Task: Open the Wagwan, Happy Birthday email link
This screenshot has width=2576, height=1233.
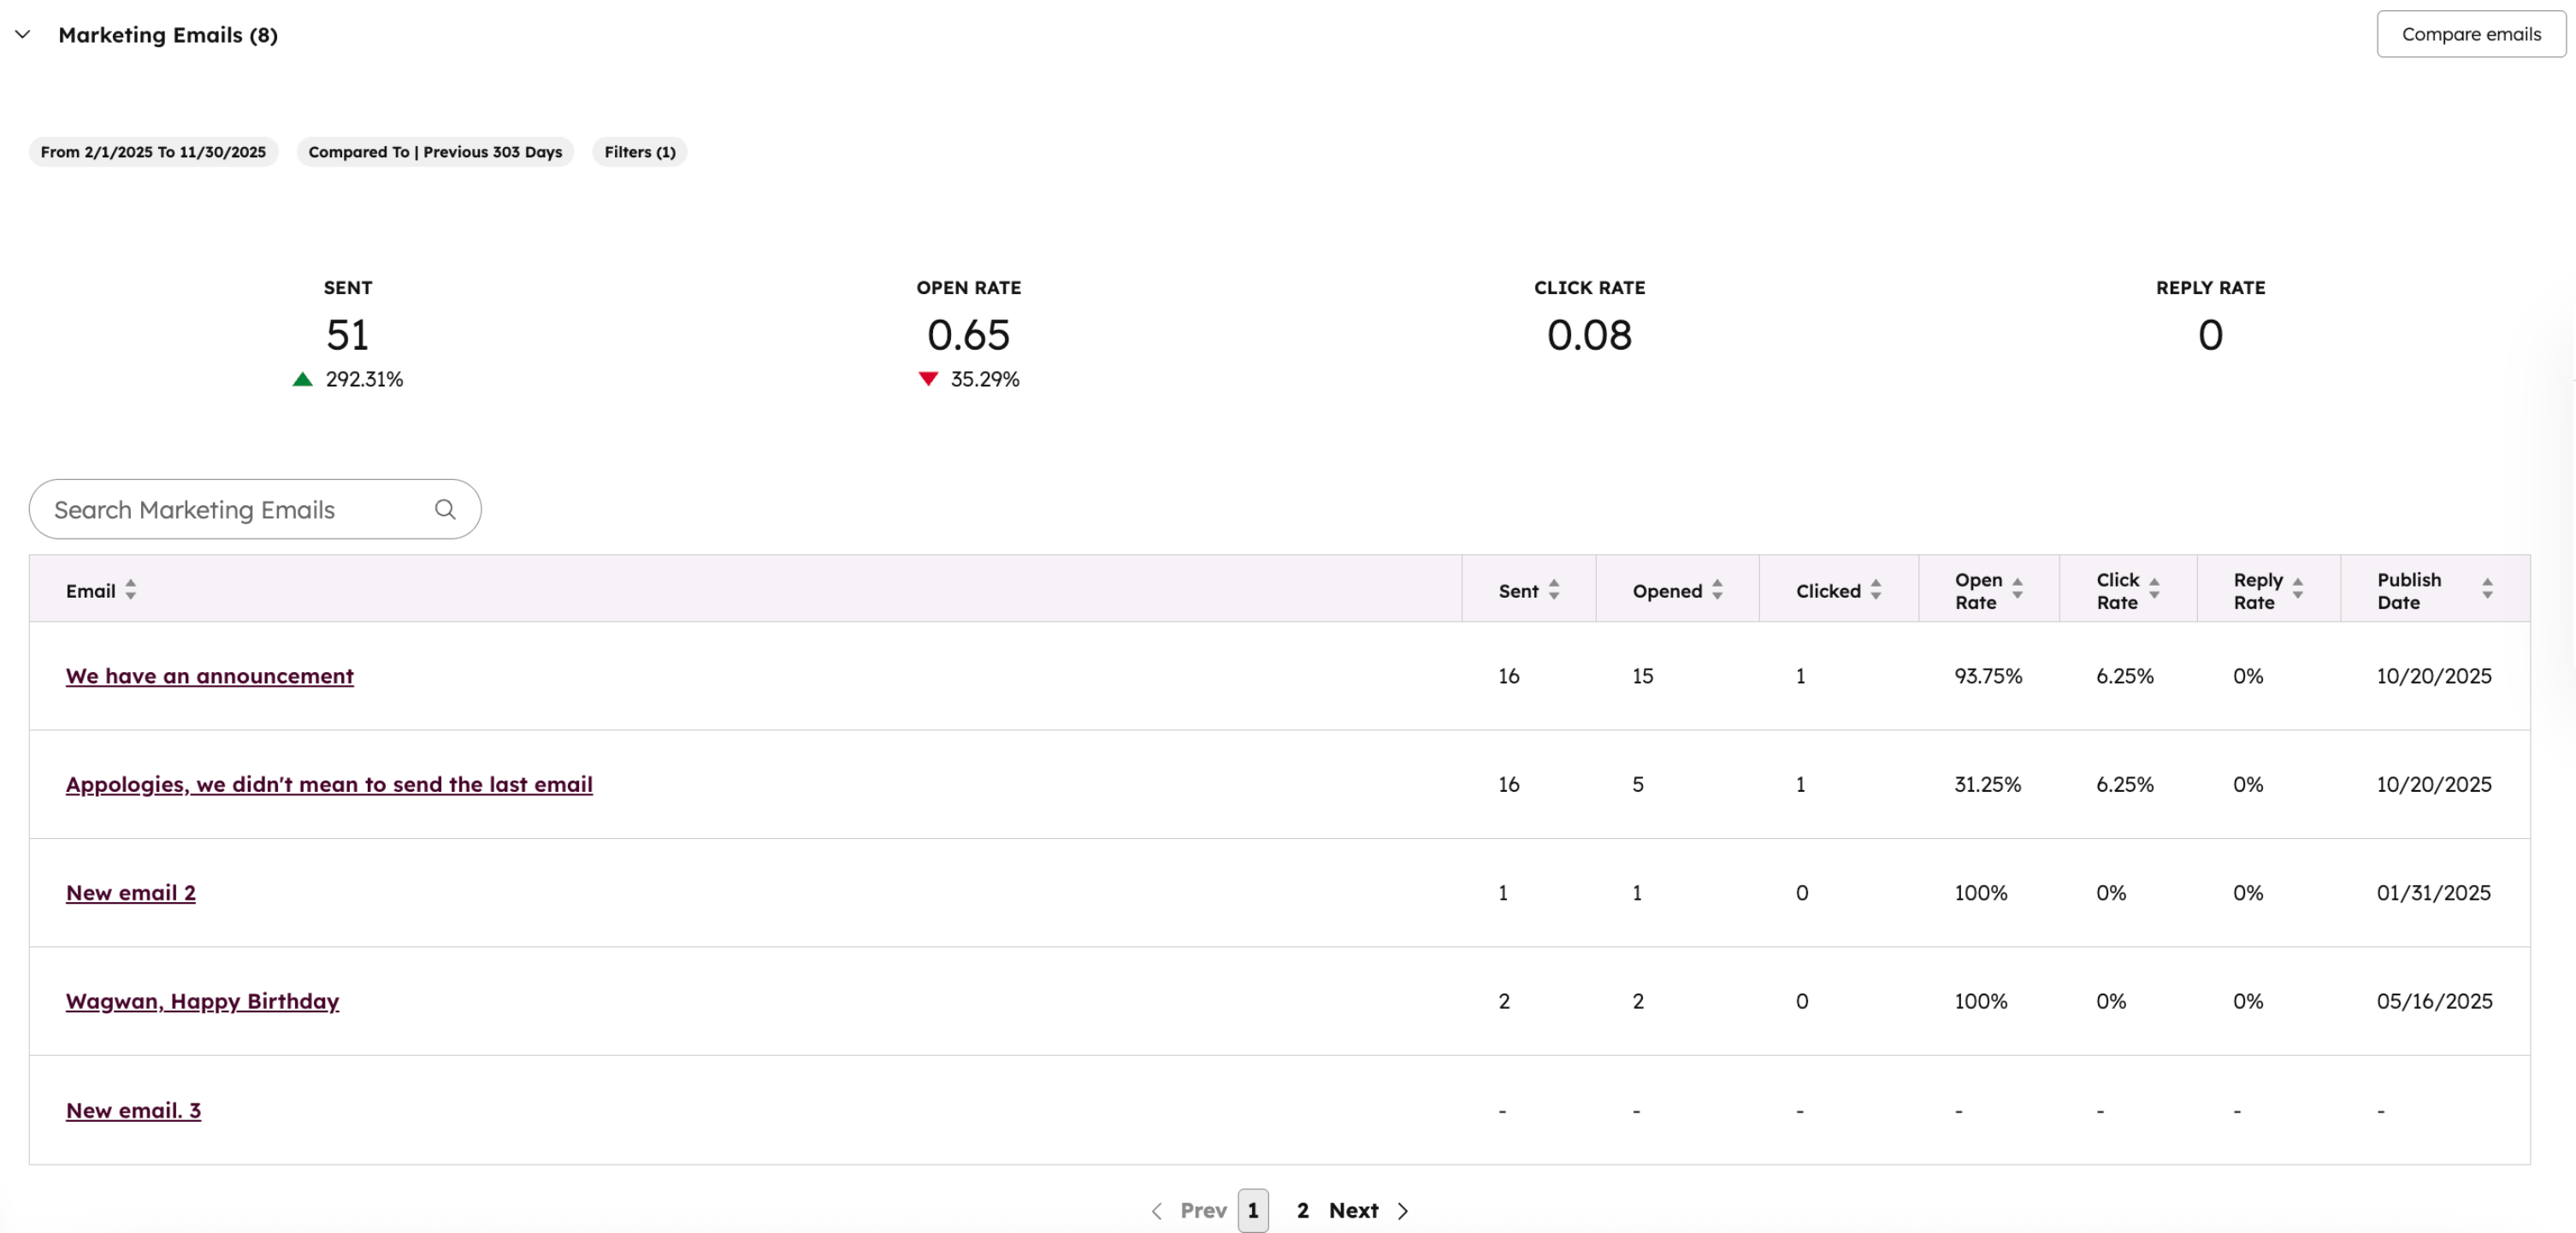Action: (x=202, y=1001)
